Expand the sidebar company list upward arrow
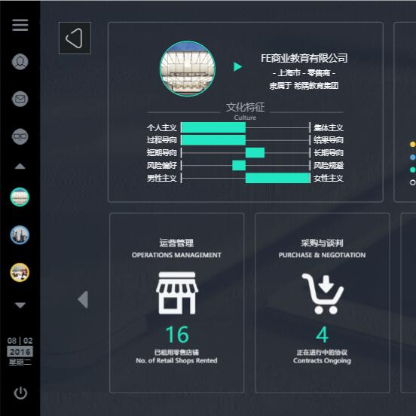Viewport: 416px width, 416px height. click(x=20, y=167)
